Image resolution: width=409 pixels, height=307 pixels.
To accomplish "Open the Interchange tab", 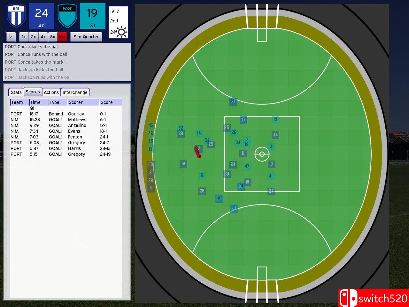I will pyautogui.click(x=75, y=92).
